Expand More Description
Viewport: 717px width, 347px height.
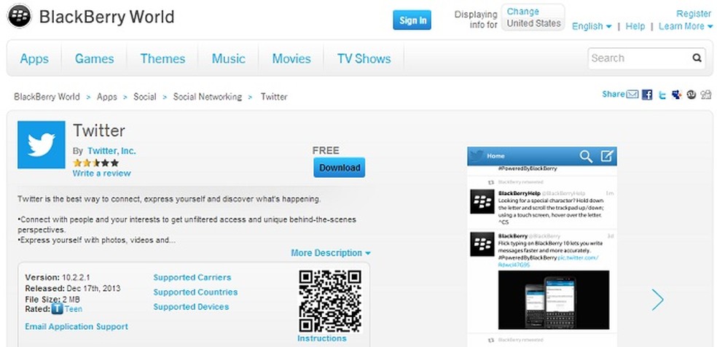[x=331, y=253]
